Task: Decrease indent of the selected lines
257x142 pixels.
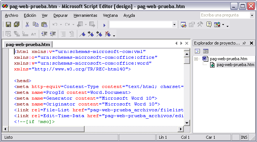Action: 44,34
